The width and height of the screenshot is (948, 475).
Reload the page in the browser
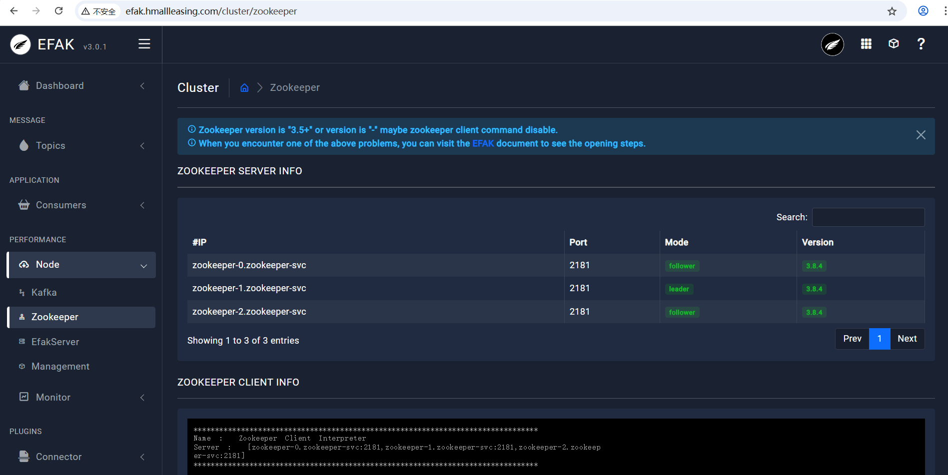58,11
